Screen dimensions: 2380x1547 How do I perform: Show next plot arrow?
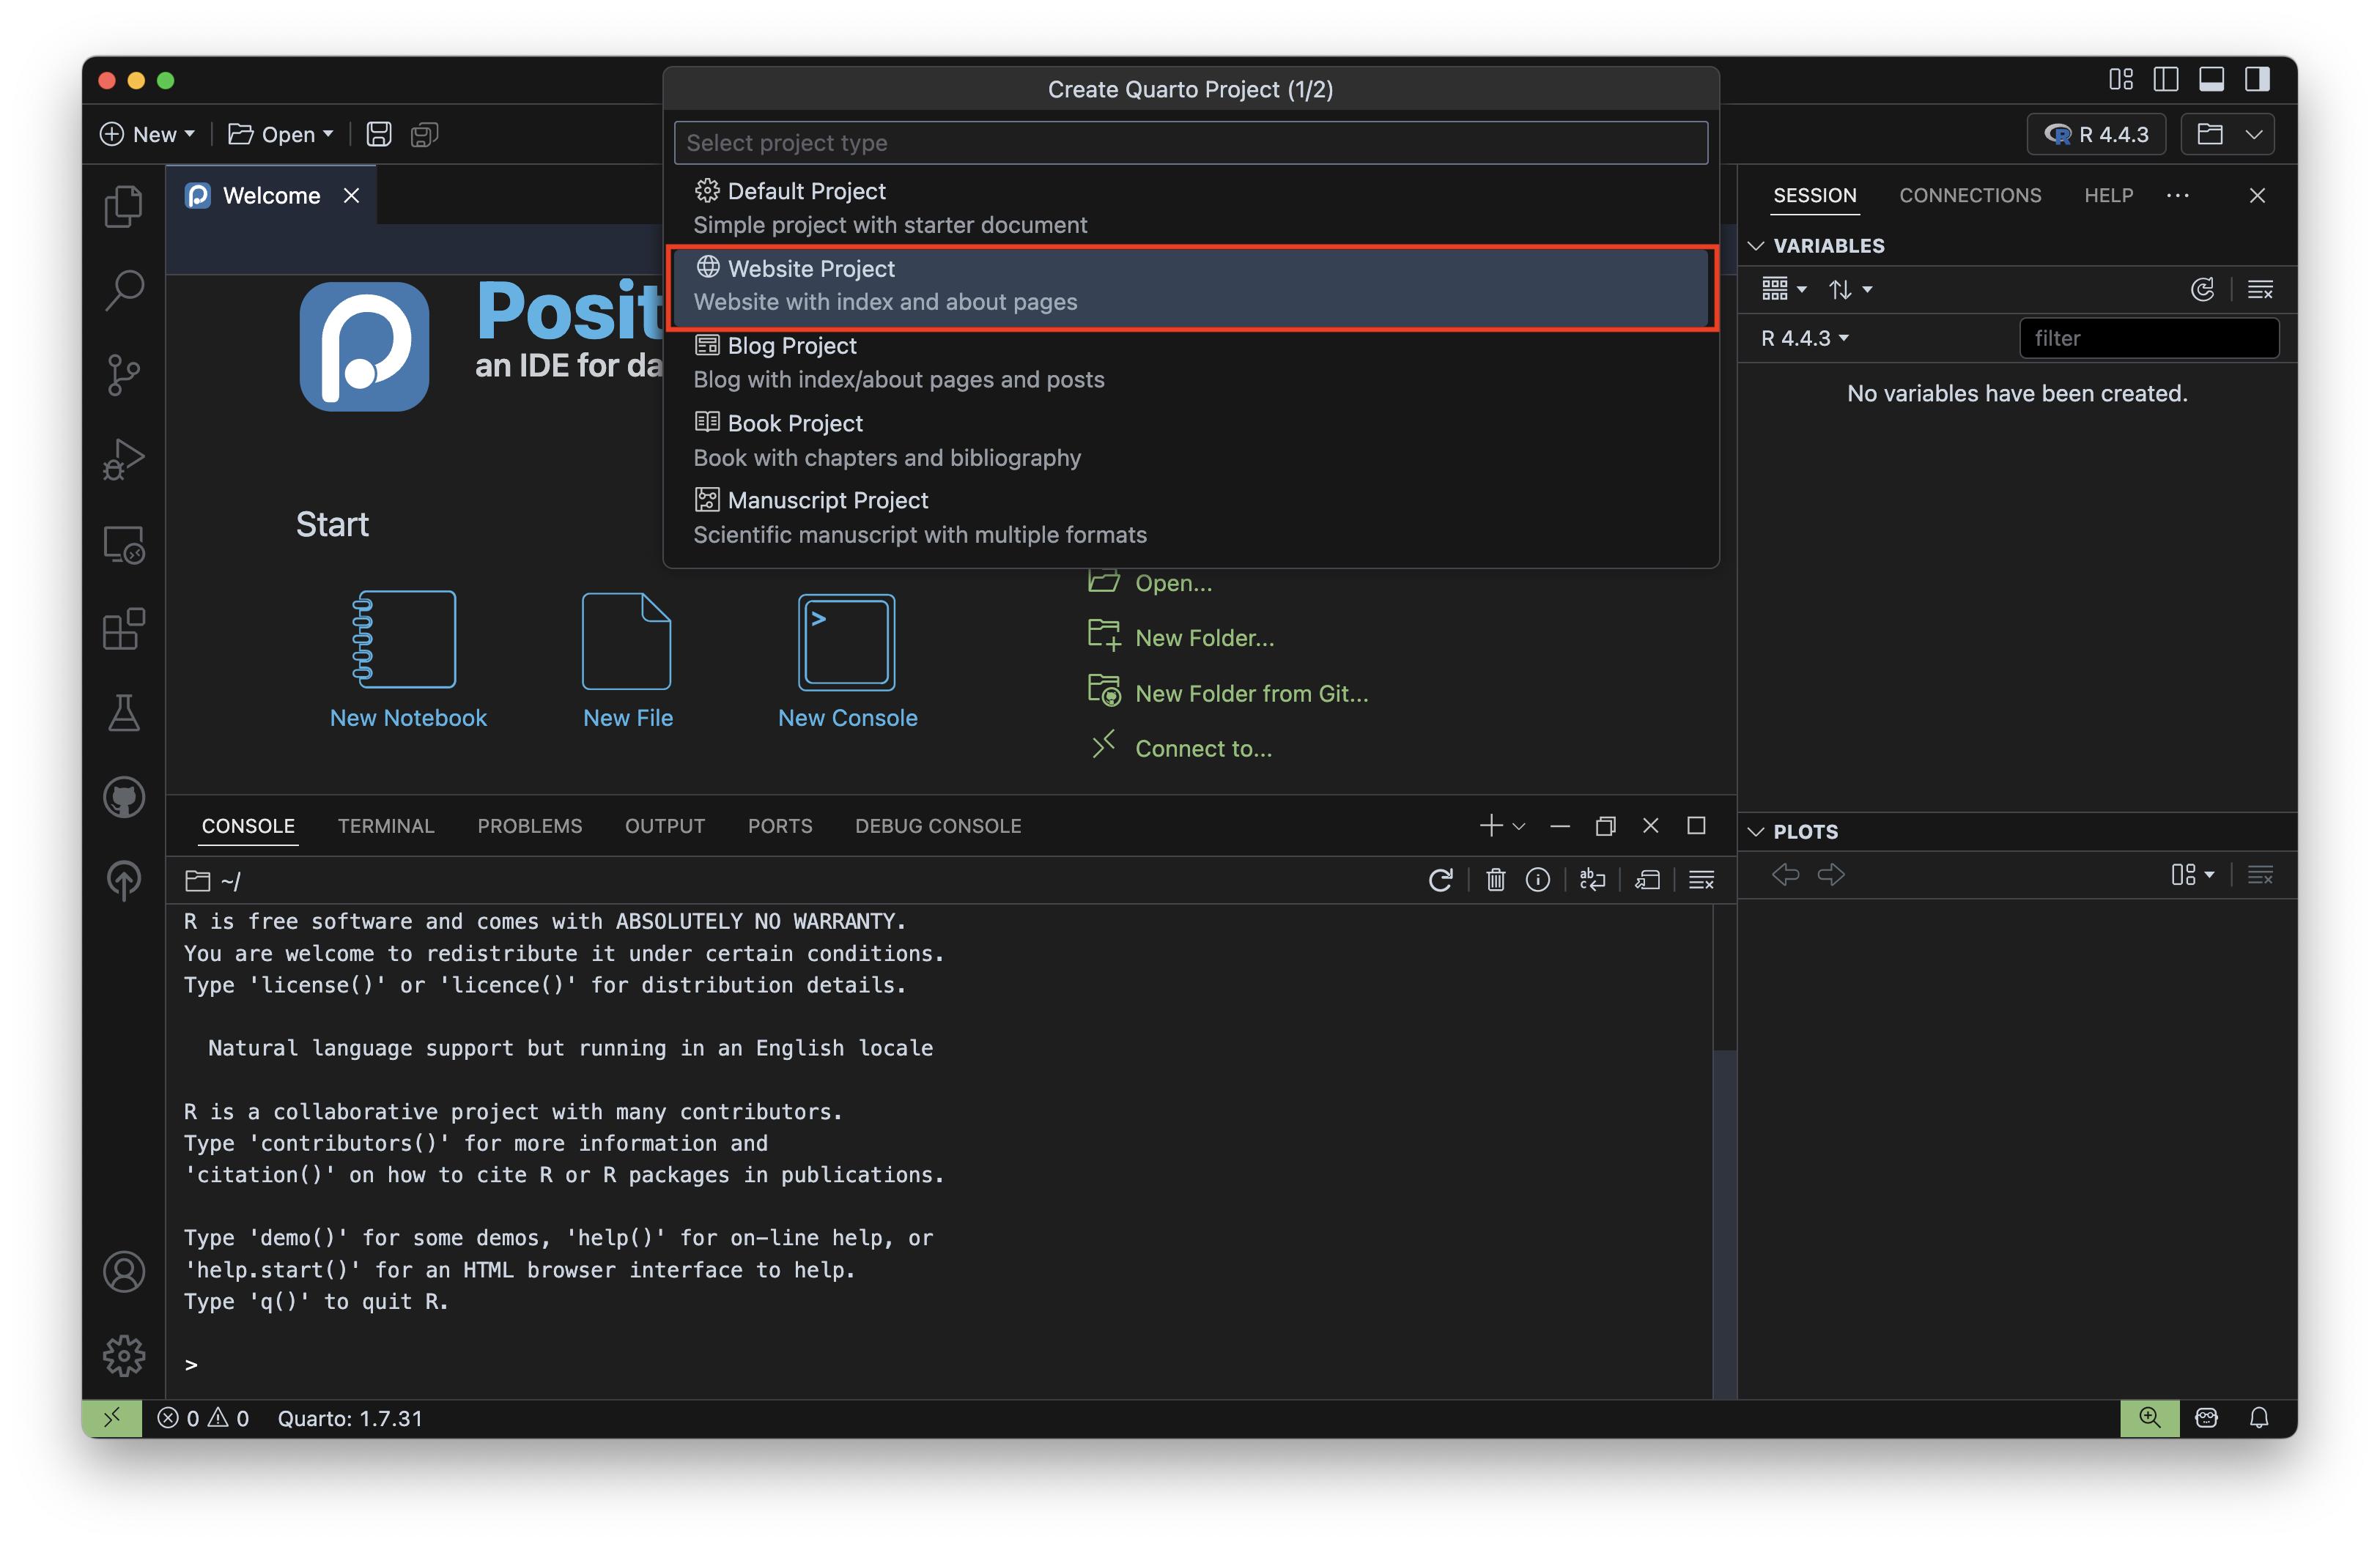[x=1831, y=875]
